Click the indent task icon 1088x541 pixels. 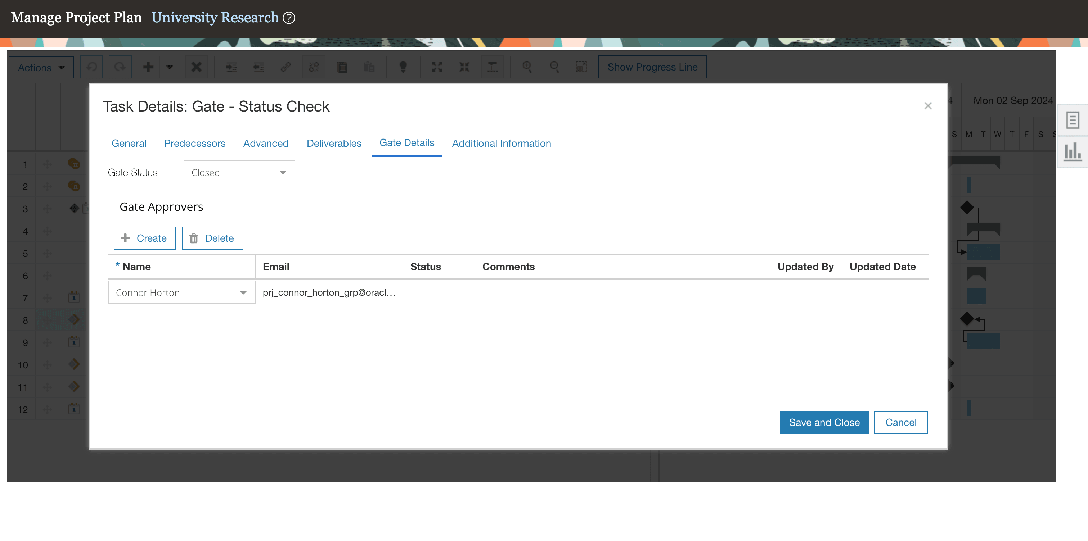click(231, 67)
